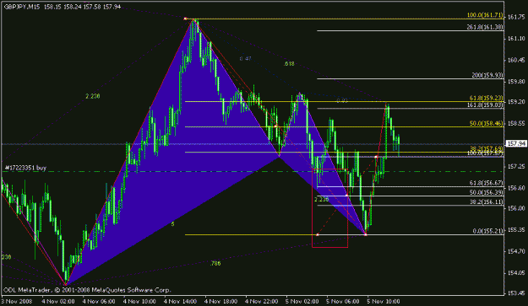Click 154.05 on the price axis
The image size is (528, 306).
(516, 273)
